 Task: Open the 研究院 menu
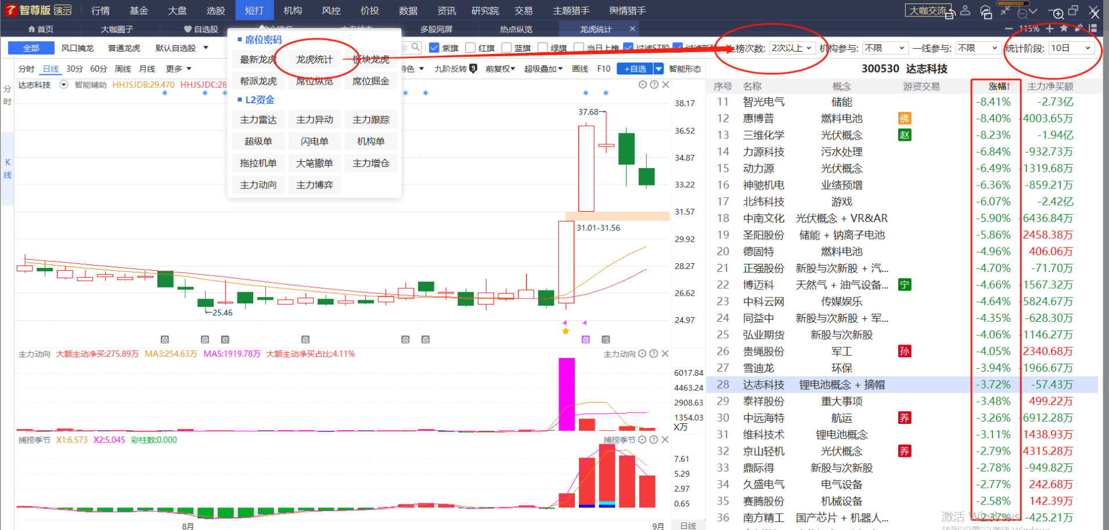coord(485,10)
